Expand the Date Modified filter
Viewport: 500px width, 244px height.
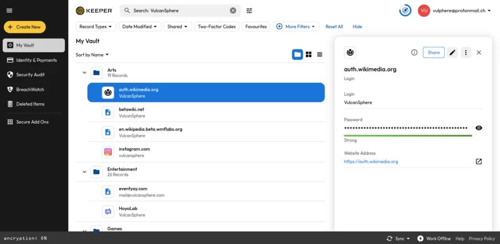coord(140,27)
